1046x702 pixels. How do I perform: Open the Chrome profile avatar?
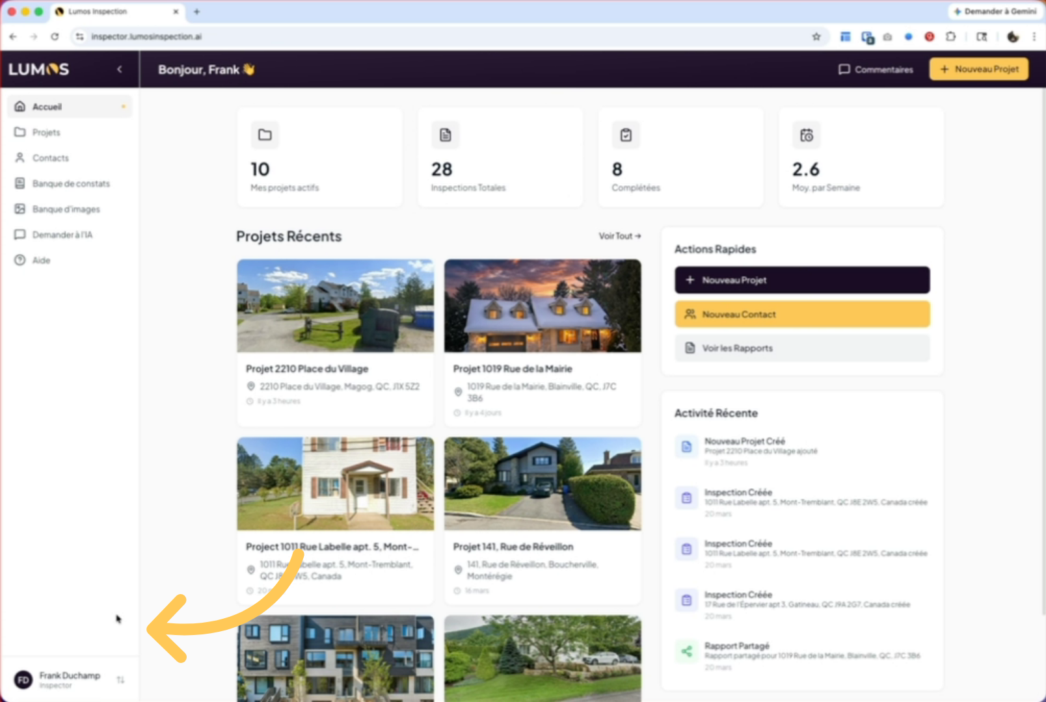pyautogui.click(x=1013, y=36)
